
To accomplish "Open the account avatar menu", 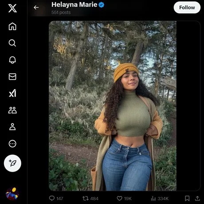I will (x=12, y=194).
